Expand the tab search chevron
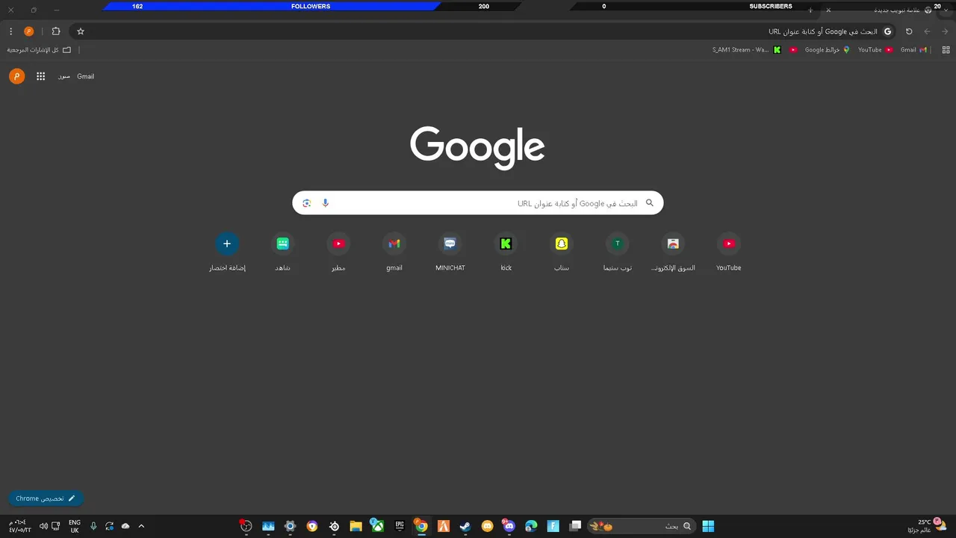This screenshot has width=956, height=538. [x=946, y=10]
